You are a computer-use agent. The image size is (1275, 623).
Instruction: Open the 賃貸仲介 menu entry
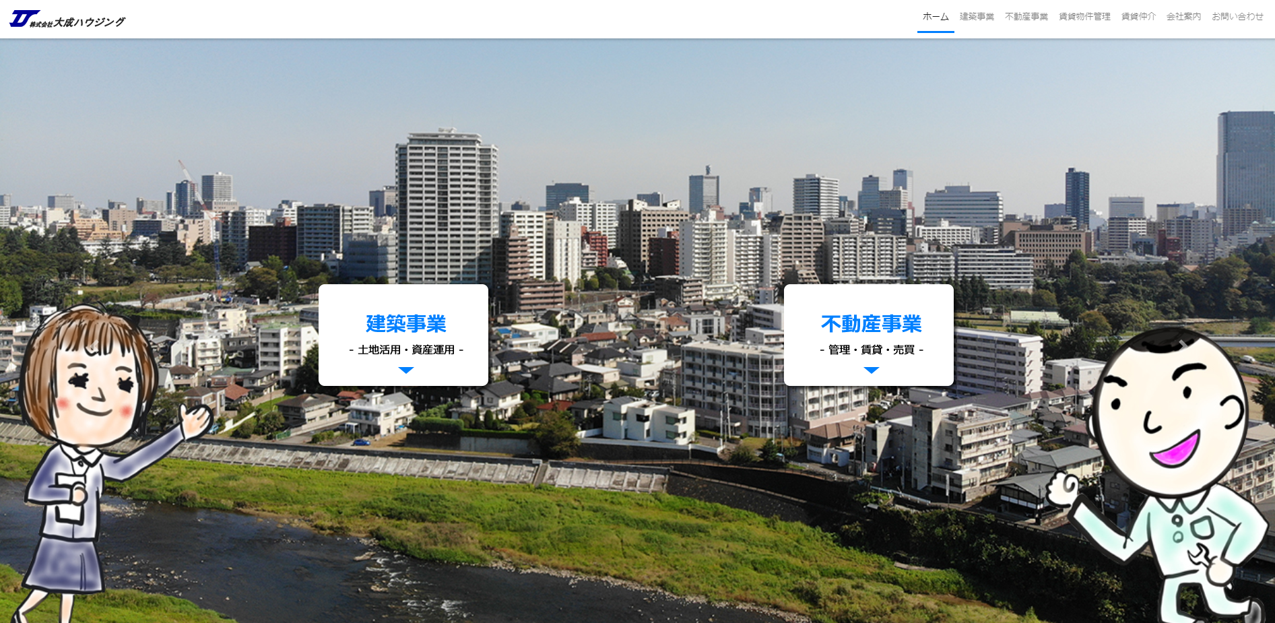pyautogui.click(x=1138, y=16)
